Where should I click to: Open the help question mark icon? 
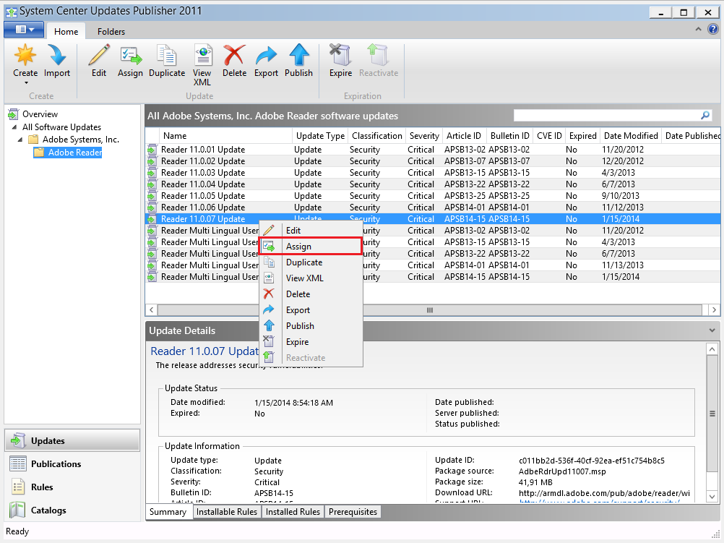pos(713,30)
